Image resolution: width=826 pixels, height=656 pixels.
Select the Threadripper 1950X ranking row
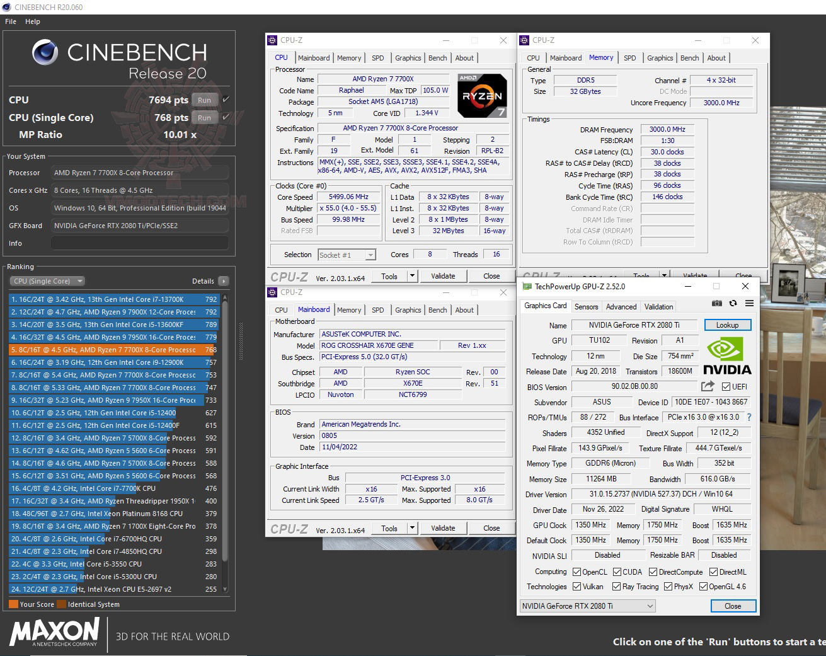coord(113,501)
